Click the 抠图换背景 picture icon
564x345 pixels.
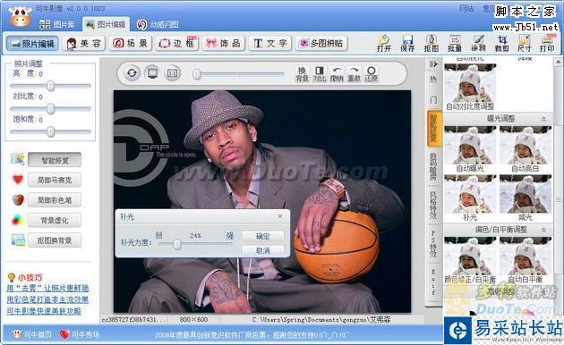click(18, 240)
